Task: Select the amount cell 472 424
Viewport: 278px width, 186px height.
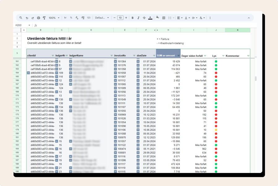Action: [x=168, y=164]
